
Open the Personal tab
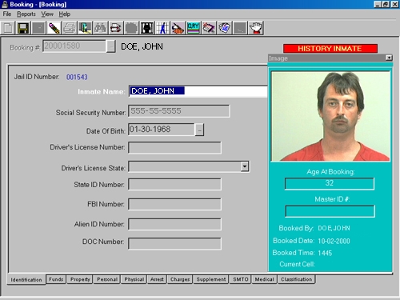coord(107,279)
